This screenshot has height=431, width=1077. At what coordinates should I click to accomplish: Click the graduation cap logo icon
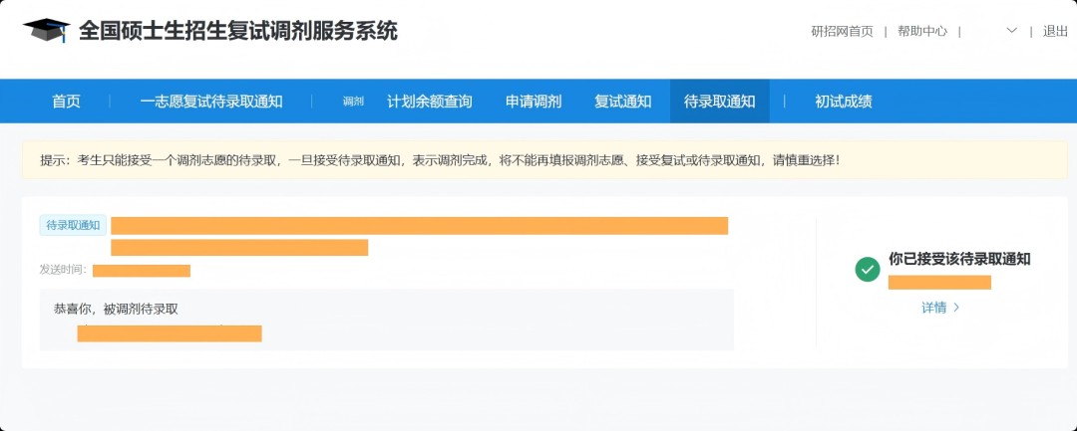click(x=46, y=31)
